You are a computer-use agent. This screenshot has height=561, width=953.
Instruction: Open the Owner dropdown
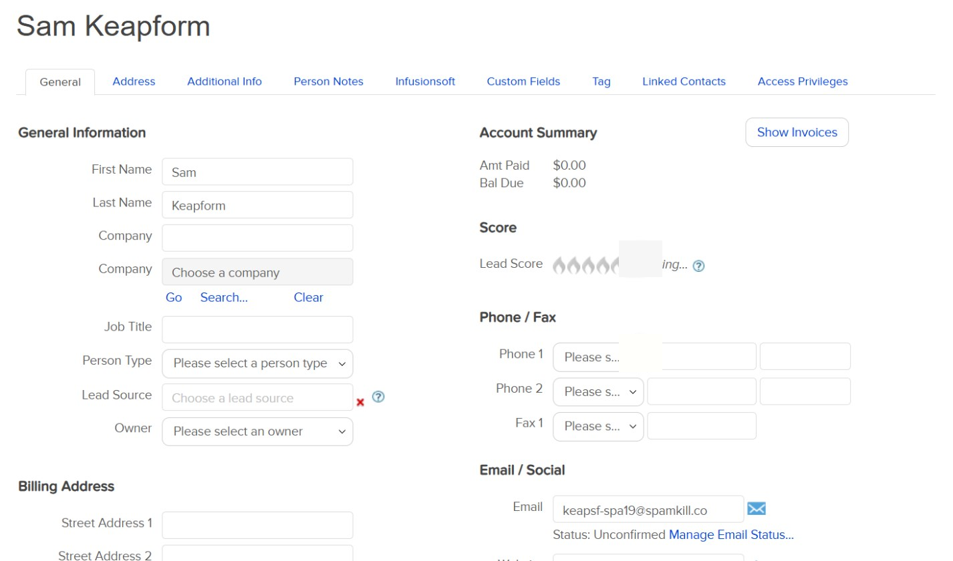pyautogui.click(x=257, y=431)
